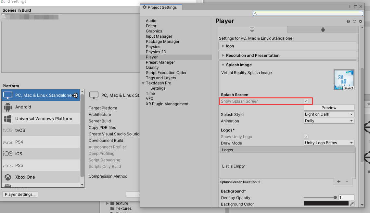
Task: Open Editor settings category
Action: coord(151,26)
